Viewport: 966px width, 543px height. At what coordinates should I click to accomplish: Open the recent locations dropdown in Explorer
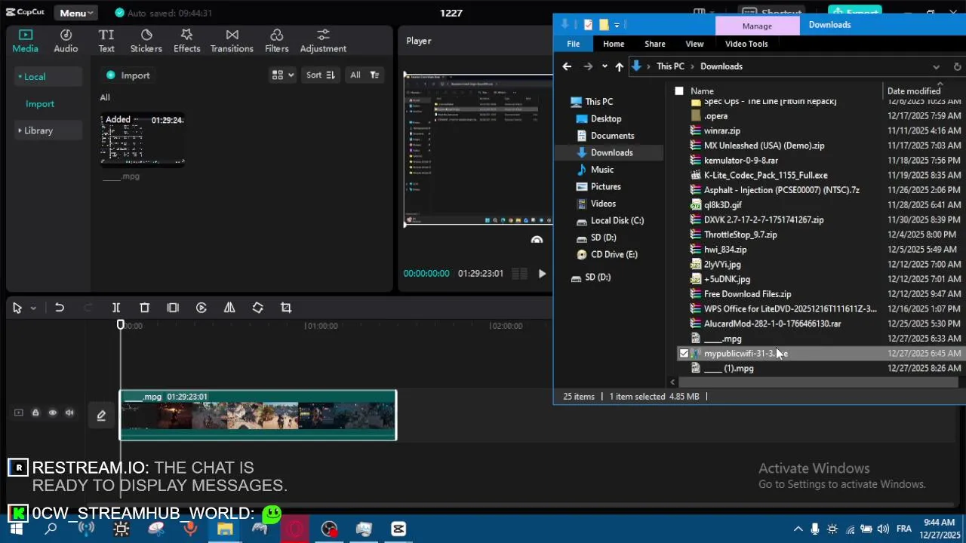click(x=605, y=66)
